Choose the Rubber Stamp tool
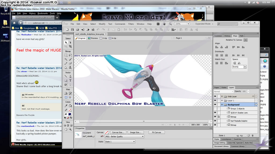This screenshot has width=275, height=154. pyautogui.click(x=70, y=68)
